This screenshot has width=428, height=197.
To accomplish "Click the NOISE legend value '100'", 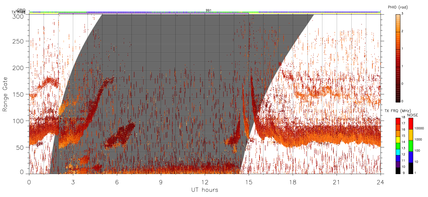I will coord(417,150).
